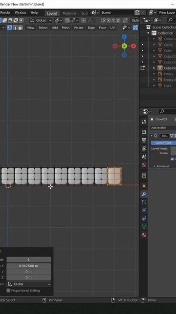Open the Modifier properties wrench tab
Image resolution: width=176 pixels, height=314 pixels.
click(144, 194)
